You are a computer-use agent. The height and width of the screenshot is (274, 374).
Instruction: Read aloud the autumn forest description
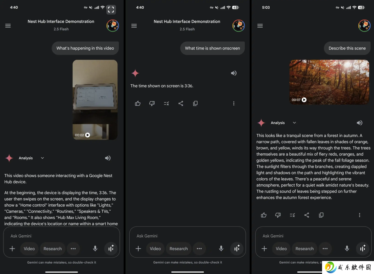(x=359, y=123)
